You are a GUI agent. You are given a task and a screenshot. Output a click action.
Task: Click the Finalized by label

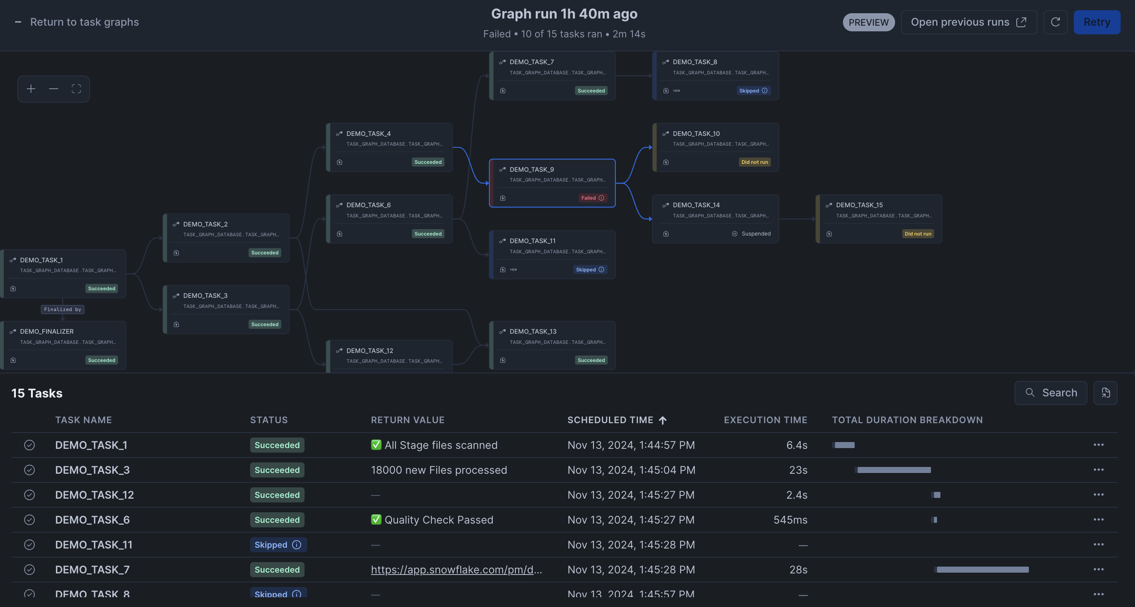tap(63, 310)
